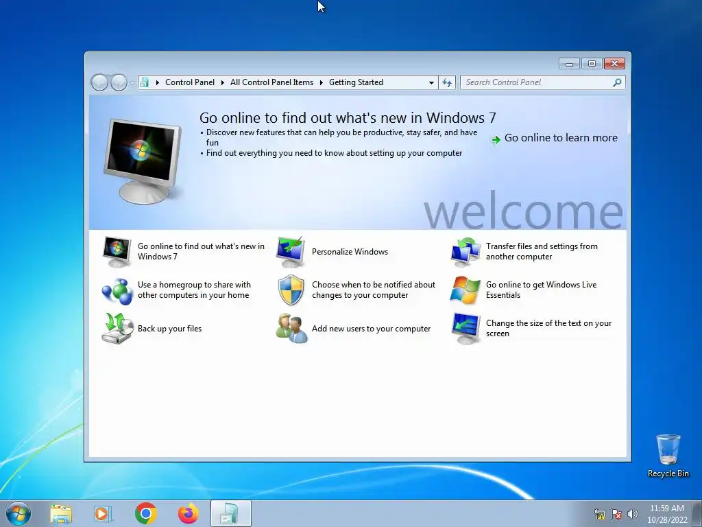Click the address bar location icon

pyautogui.click(x=144, y=82)
